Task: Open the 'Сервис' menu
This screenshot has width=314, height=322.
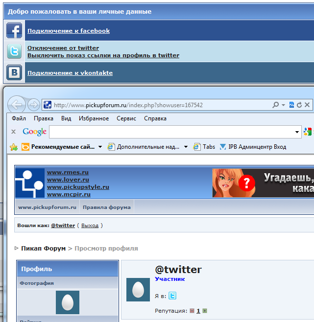Action: (x=126, y=118)
